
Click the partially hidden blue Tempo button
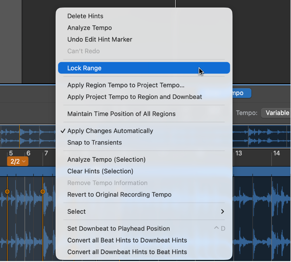242,93
